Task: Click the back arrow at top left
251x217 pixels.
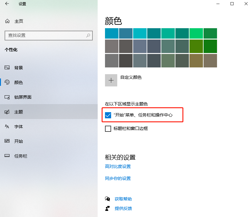Action: (6, 4)
